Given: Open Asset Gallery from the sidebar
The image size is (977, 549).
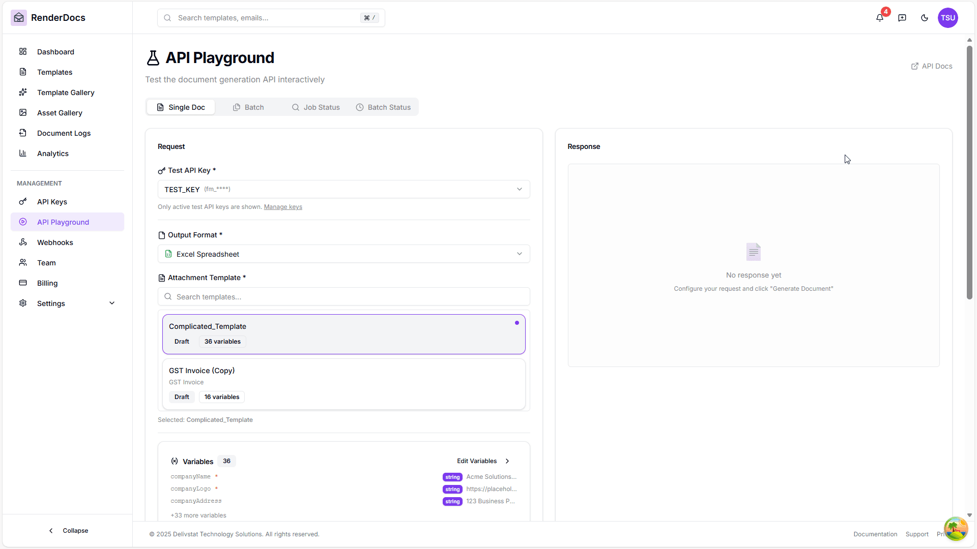Looking at the screenshot, I should (x=60, y=113).
